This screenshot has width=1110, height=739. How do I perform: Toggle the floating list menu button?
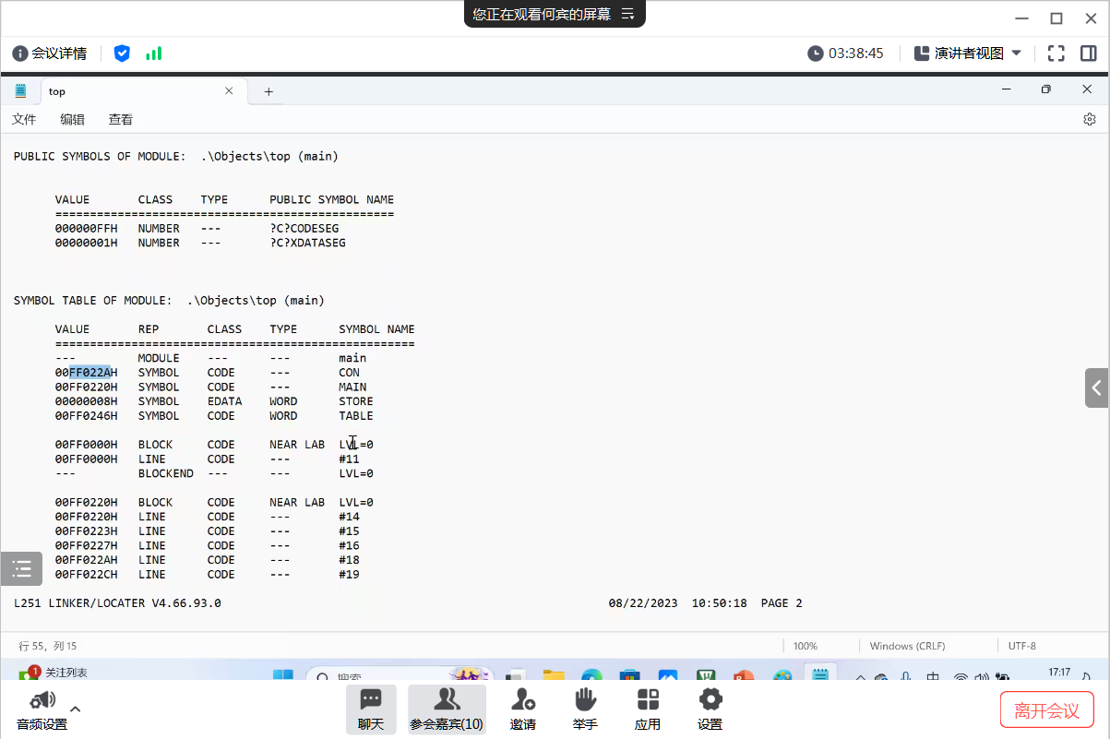tap(21, 569)
